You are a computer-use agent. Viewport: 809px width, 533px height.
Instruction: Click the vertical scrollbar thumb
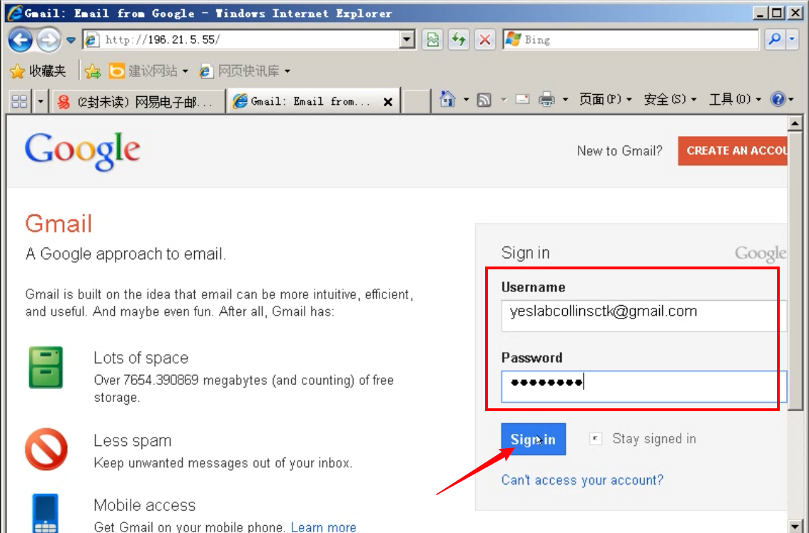[795, 272]
